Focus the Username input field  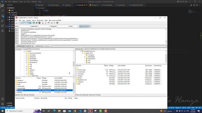(x=44, y=26)
